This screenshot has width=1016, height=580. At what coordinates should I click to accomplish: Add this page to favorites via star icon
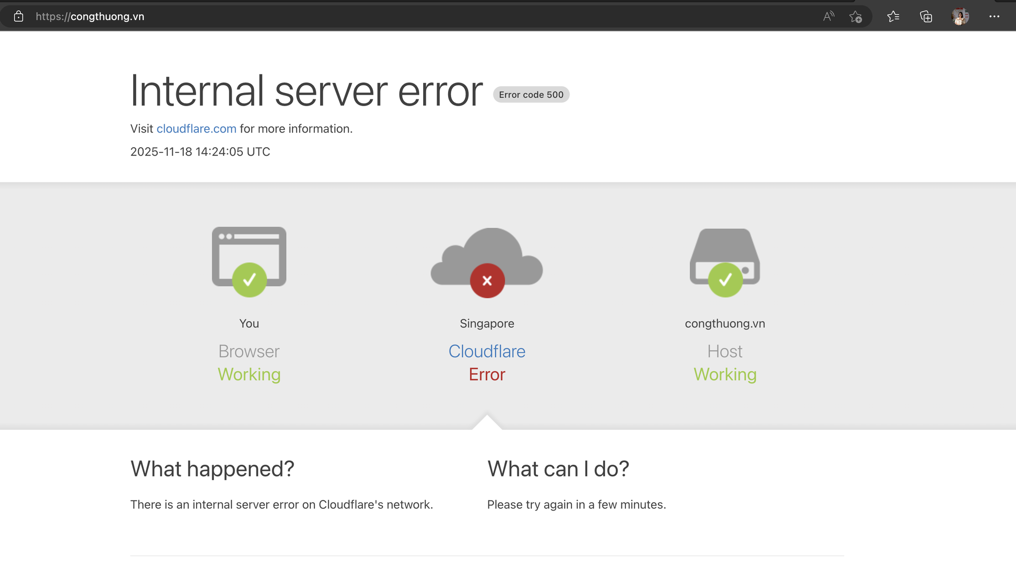click(x=856, y=17)
